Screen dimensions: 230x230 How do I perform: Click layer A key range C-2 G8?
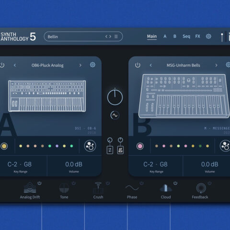[20, 164]
